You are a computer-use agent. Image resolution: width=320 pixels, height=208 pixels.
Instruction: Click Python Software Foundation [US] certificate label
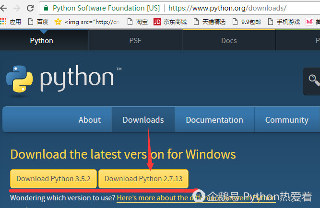(106, 8)
